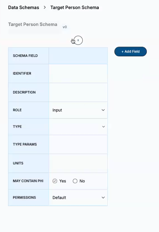Viewport: 159px width, 232px height.
Task: Click the circular x remove-field icon
Action: tap(78, 40)
